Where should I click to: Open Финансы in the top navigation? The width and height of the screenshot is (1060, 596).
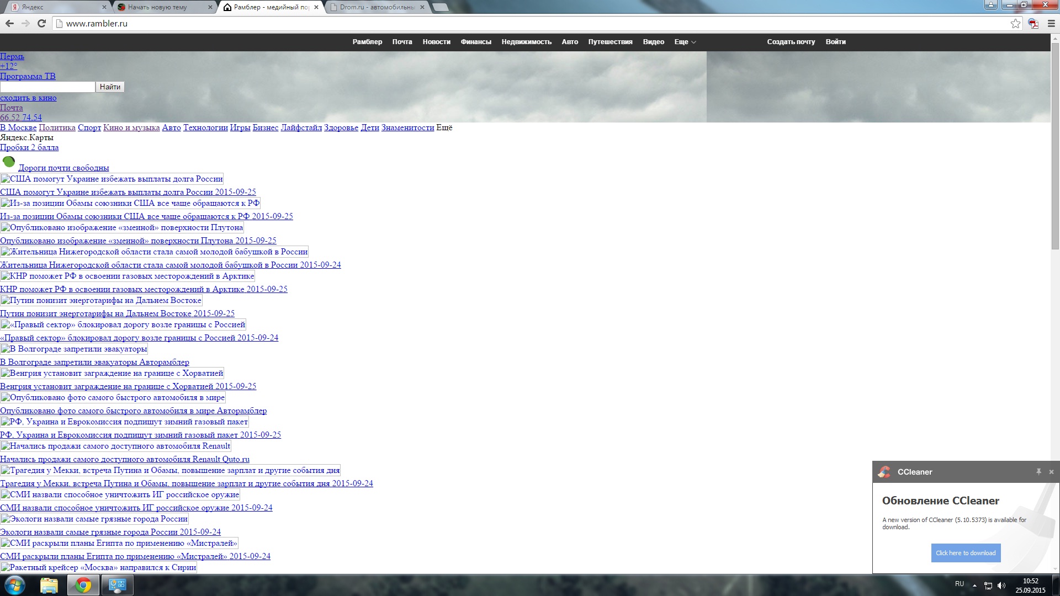coord(476,42)
